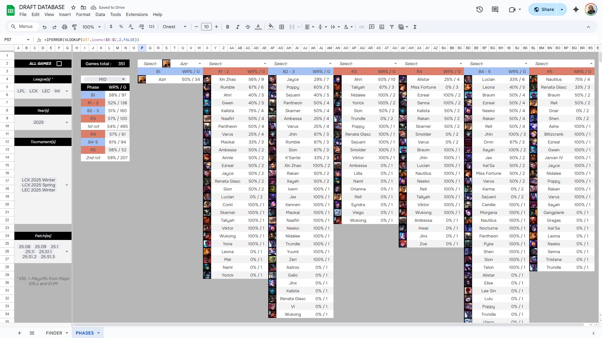The image size is (602, 338).
Task: Click the redo icon
Action: point(55,27)
